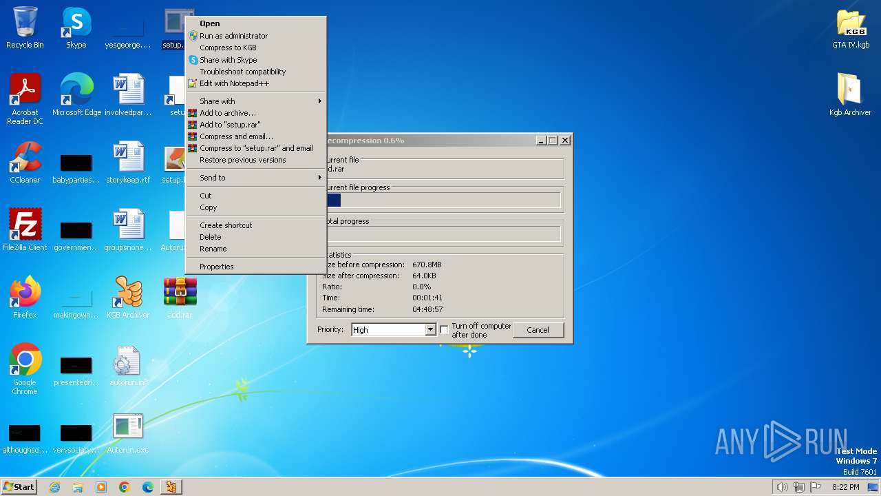Click the volume tray icon
Image resolution: width=881 pixels, height=496 pixels.
pyautogui.click(x=782, y=487)
